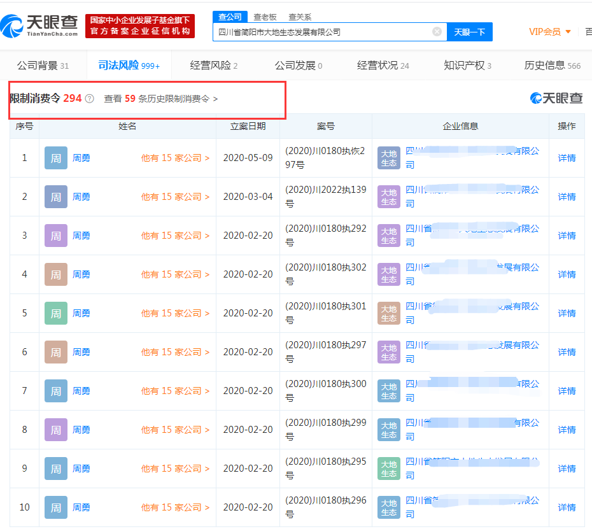The width and height of the screenshot is (592, 529).
Task: Click the TianYanCha logo in the header
Action: click(x=39, y=26)
